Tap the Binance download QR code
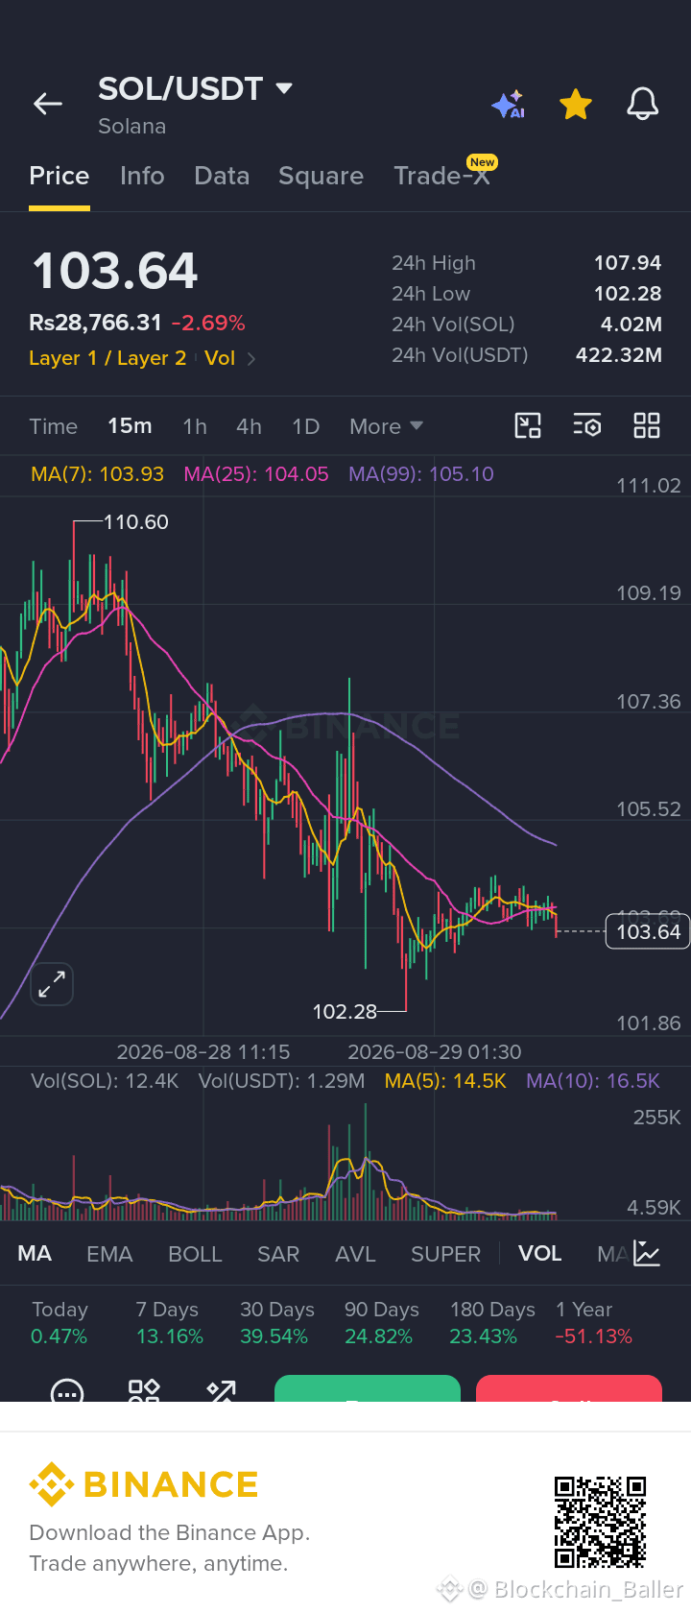This screenshot has height=1613, width=691. [x=600, y=1522]
